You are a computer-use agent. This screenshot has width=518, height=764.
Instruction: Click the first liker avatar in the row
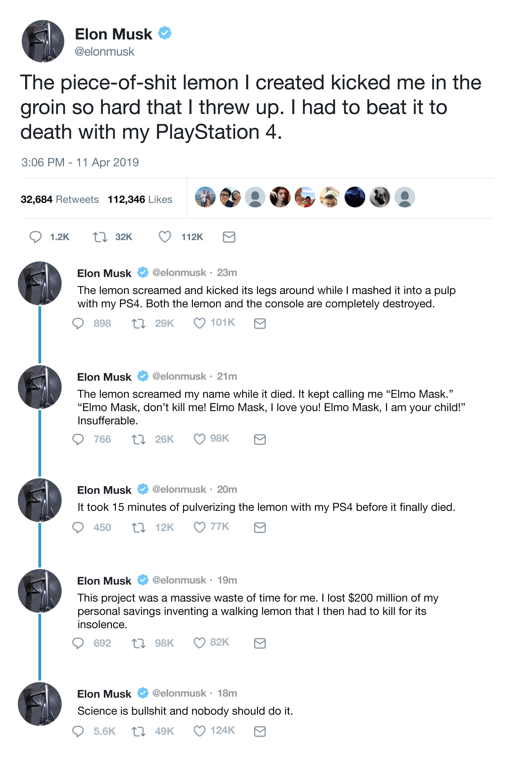[x=205, y=197]
